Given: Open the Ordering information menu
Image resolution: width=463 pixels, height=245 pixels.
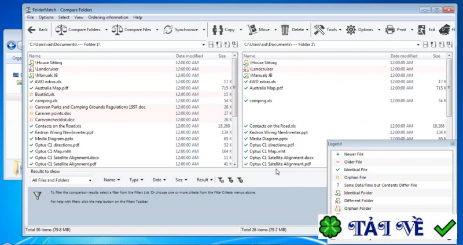Looking at the screenshot, I should pos(108,17).
